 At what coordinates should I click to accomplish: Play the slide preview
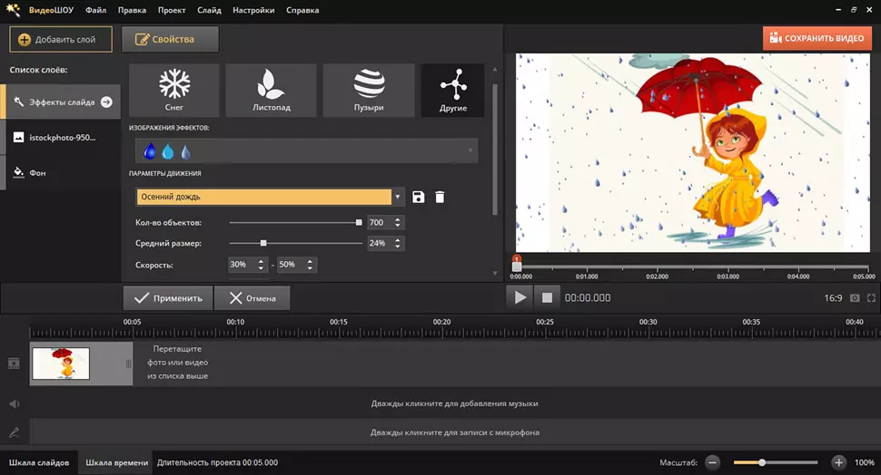tap(520, 298)
